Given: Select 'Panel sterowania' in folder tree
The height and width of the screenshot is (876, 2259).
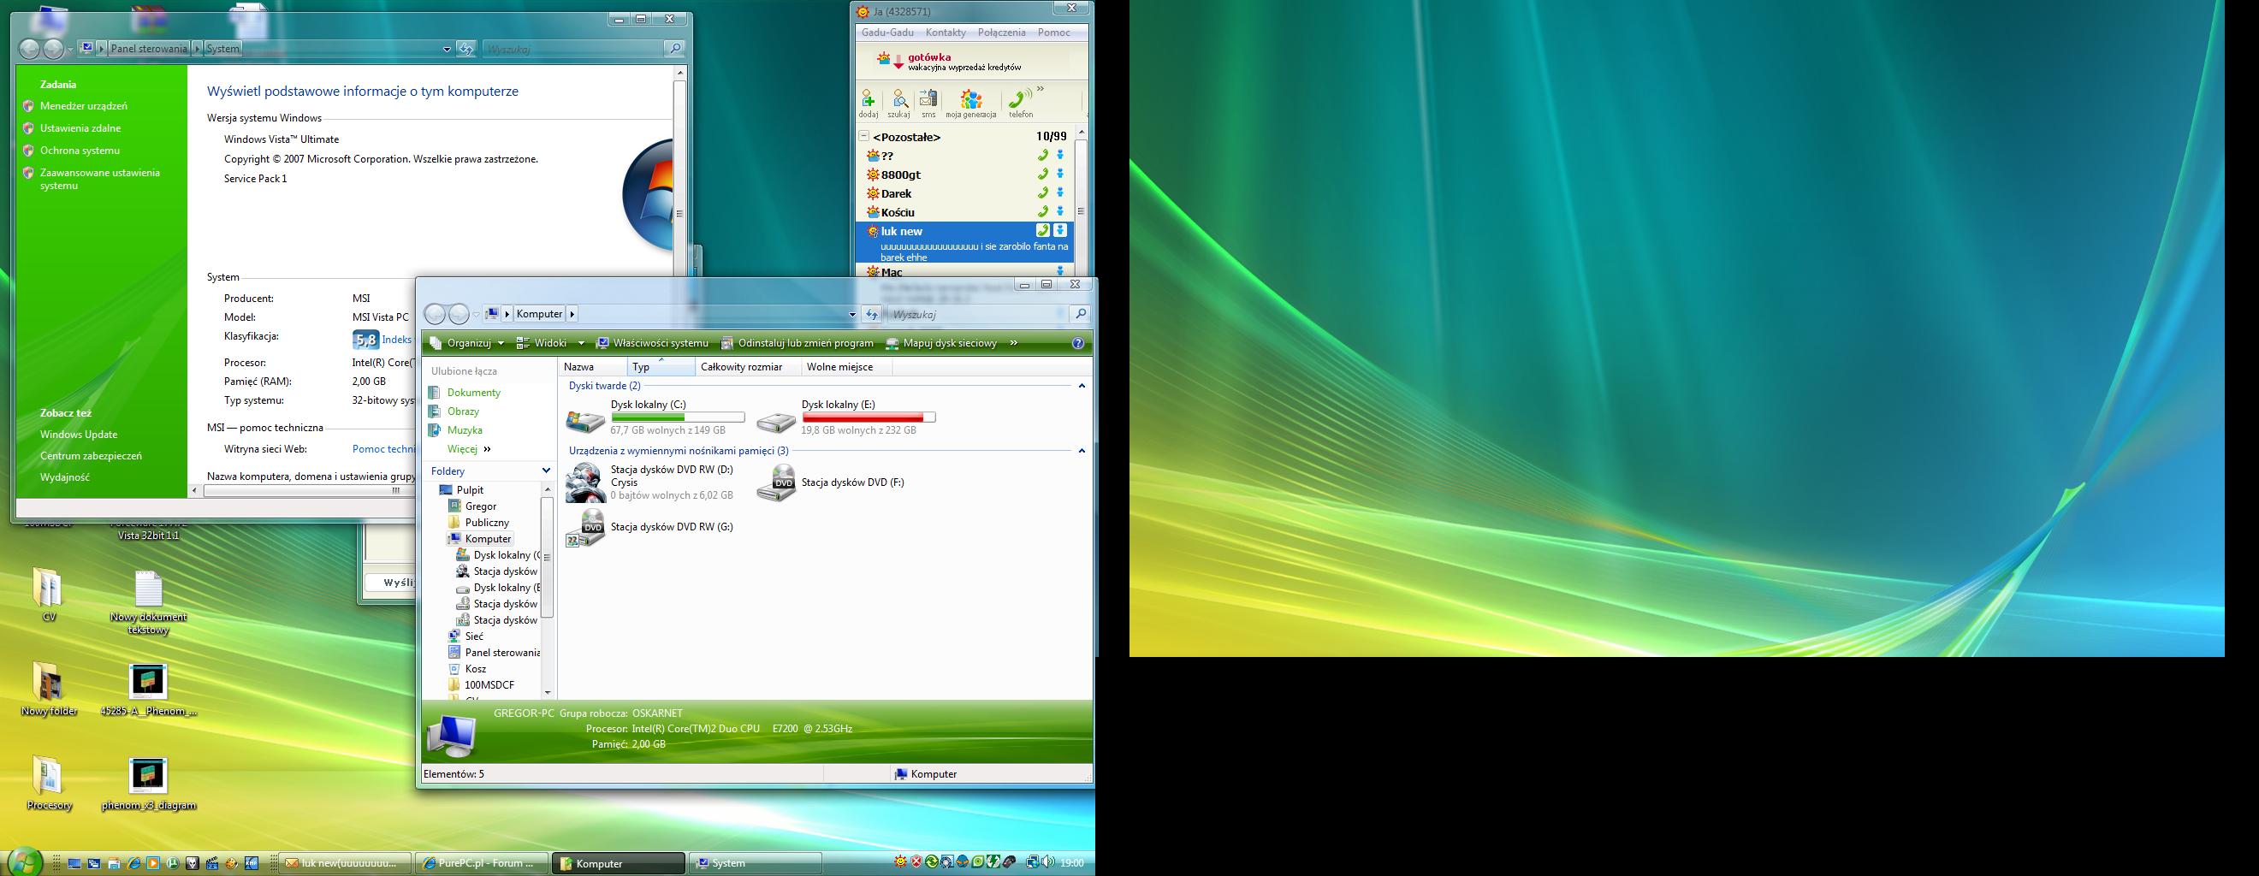Looking at the screenshot, I should pyautogui.click(x=501, y=653).
